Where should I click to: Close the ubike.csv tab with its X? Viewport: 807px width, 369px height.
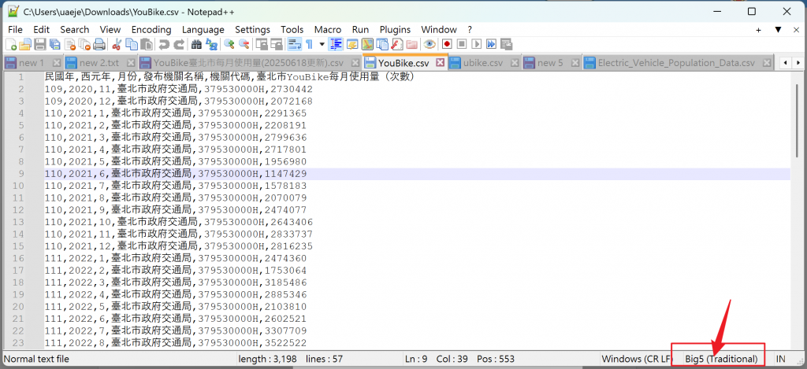pyautogui.click(x=514, y=63)
